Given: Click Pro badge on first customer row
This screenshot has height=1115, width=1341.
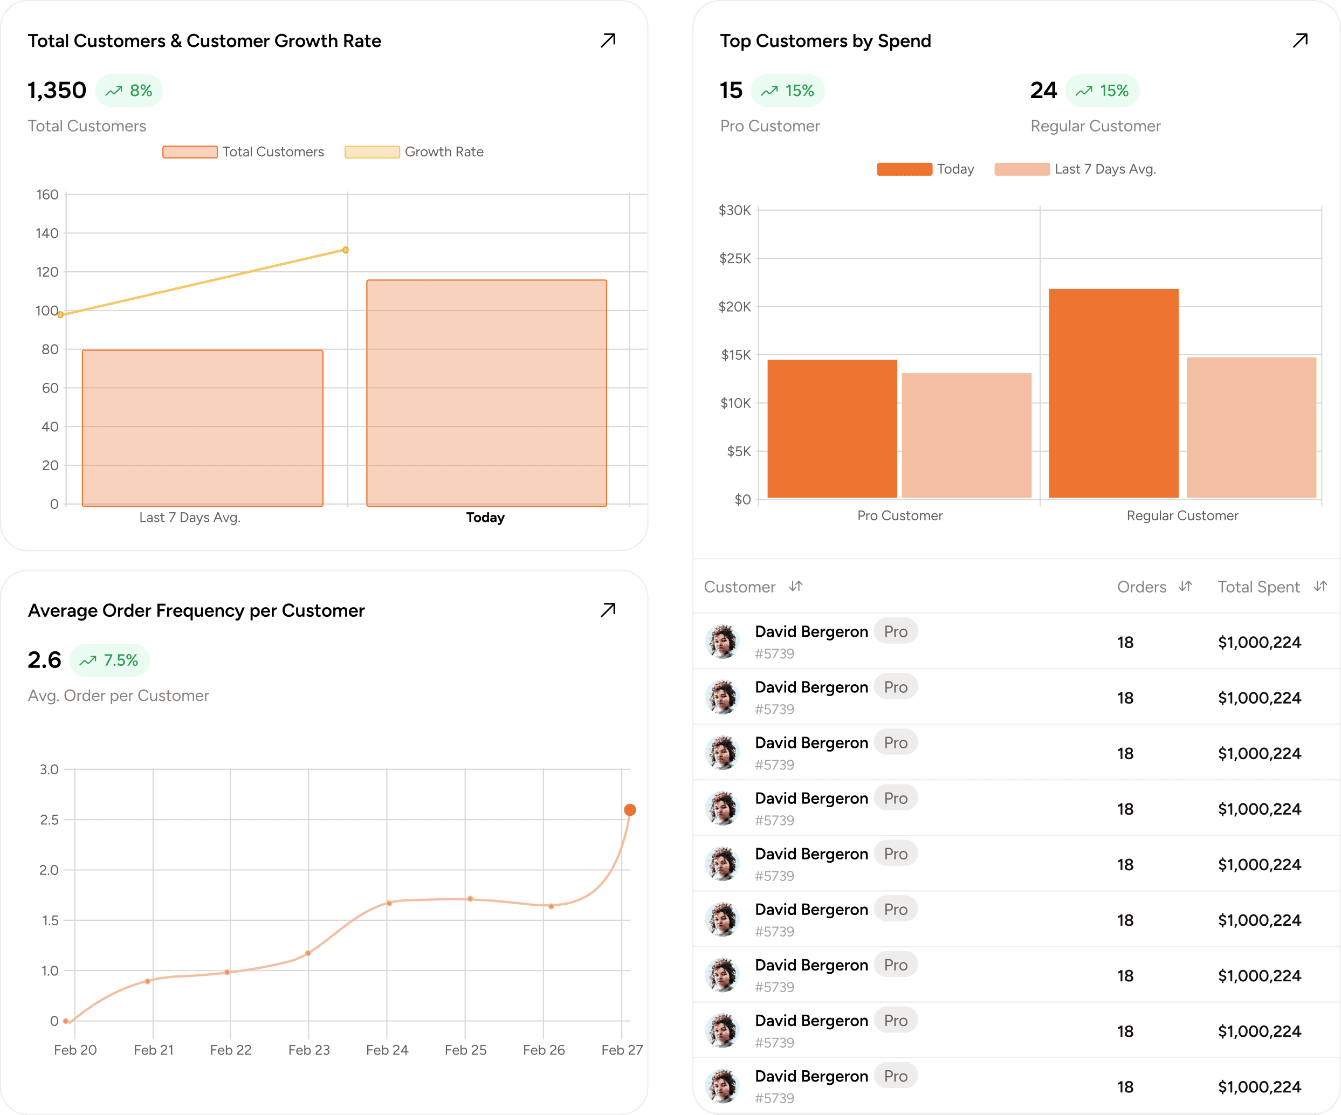Looking at the screenshot, I should tap(895, 631).
